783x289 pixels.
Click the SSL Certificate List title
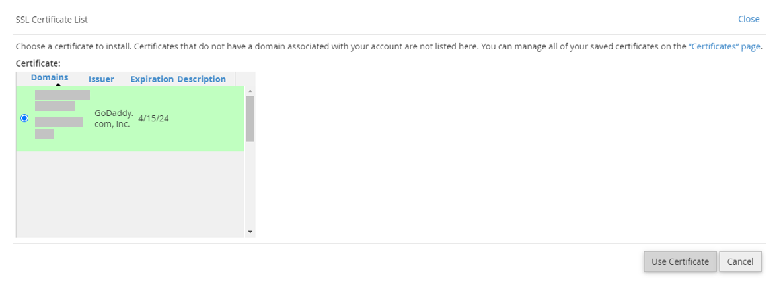[x=52, y=20]
